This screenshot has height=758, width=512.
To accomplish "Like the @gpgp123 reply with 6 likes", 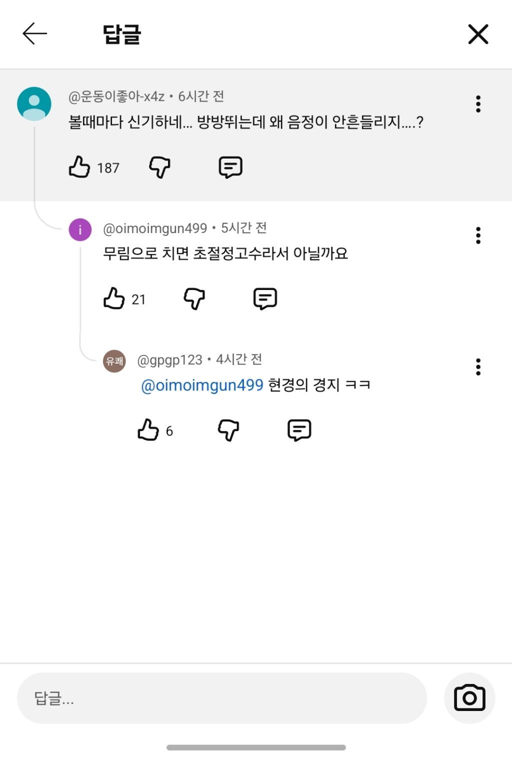I will (x=148, y=430).
